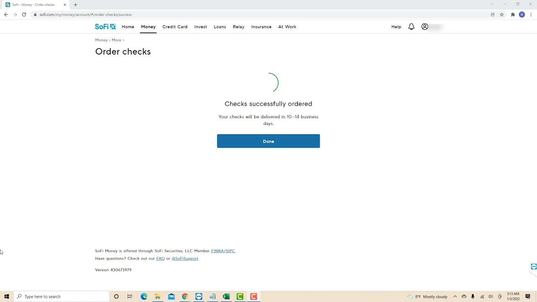
Task: Open the red Camtasia recorder taskbar icon
Action: click(253, 297)
